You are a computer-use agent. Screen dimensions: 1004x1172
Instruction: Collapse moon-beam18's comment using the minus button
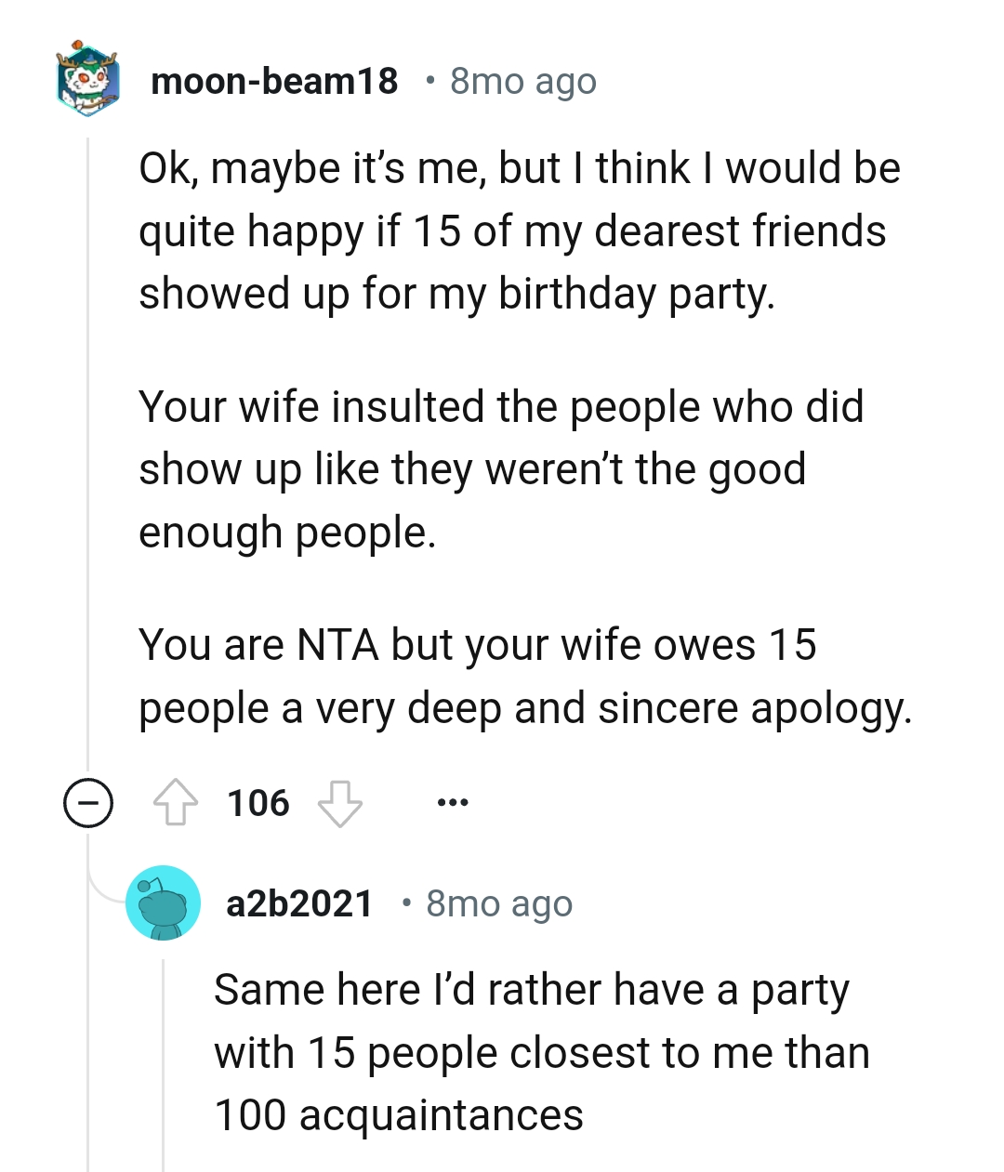point(86,803)
